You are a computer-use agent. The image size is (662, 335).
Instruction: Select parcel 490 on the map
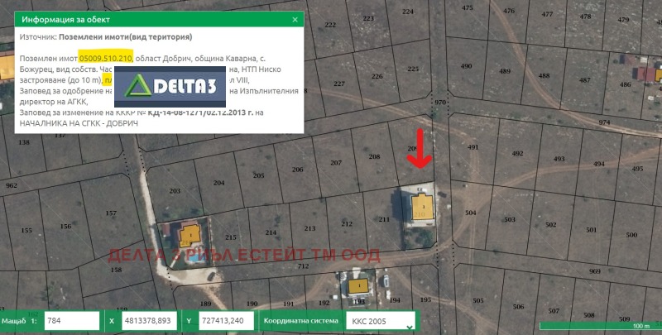click(466, 66)
